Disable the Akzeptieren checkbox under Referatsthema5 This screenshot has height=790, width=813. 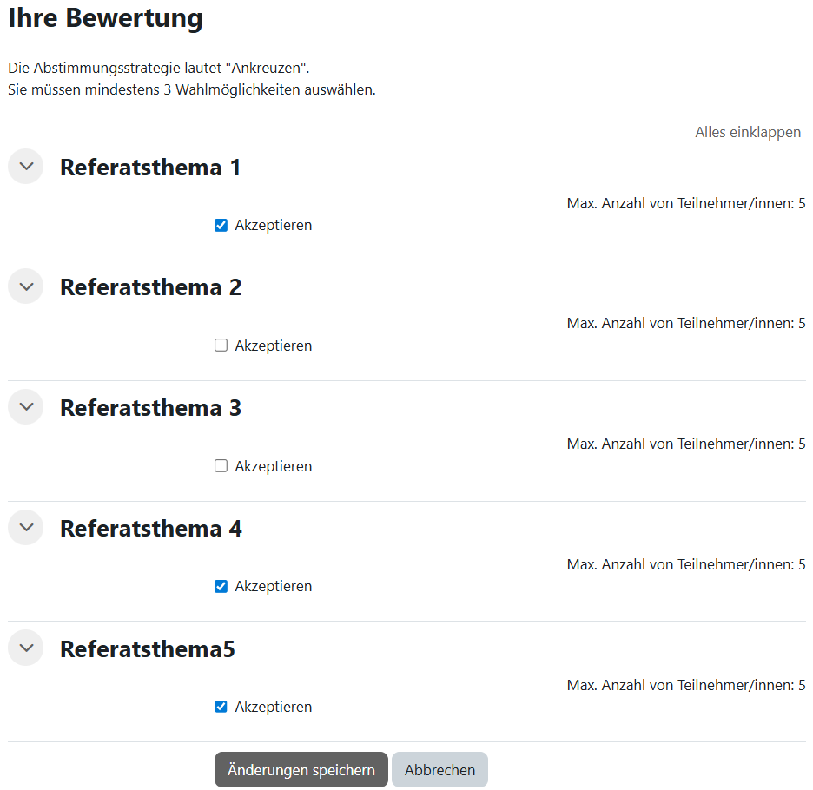point(221,707)
